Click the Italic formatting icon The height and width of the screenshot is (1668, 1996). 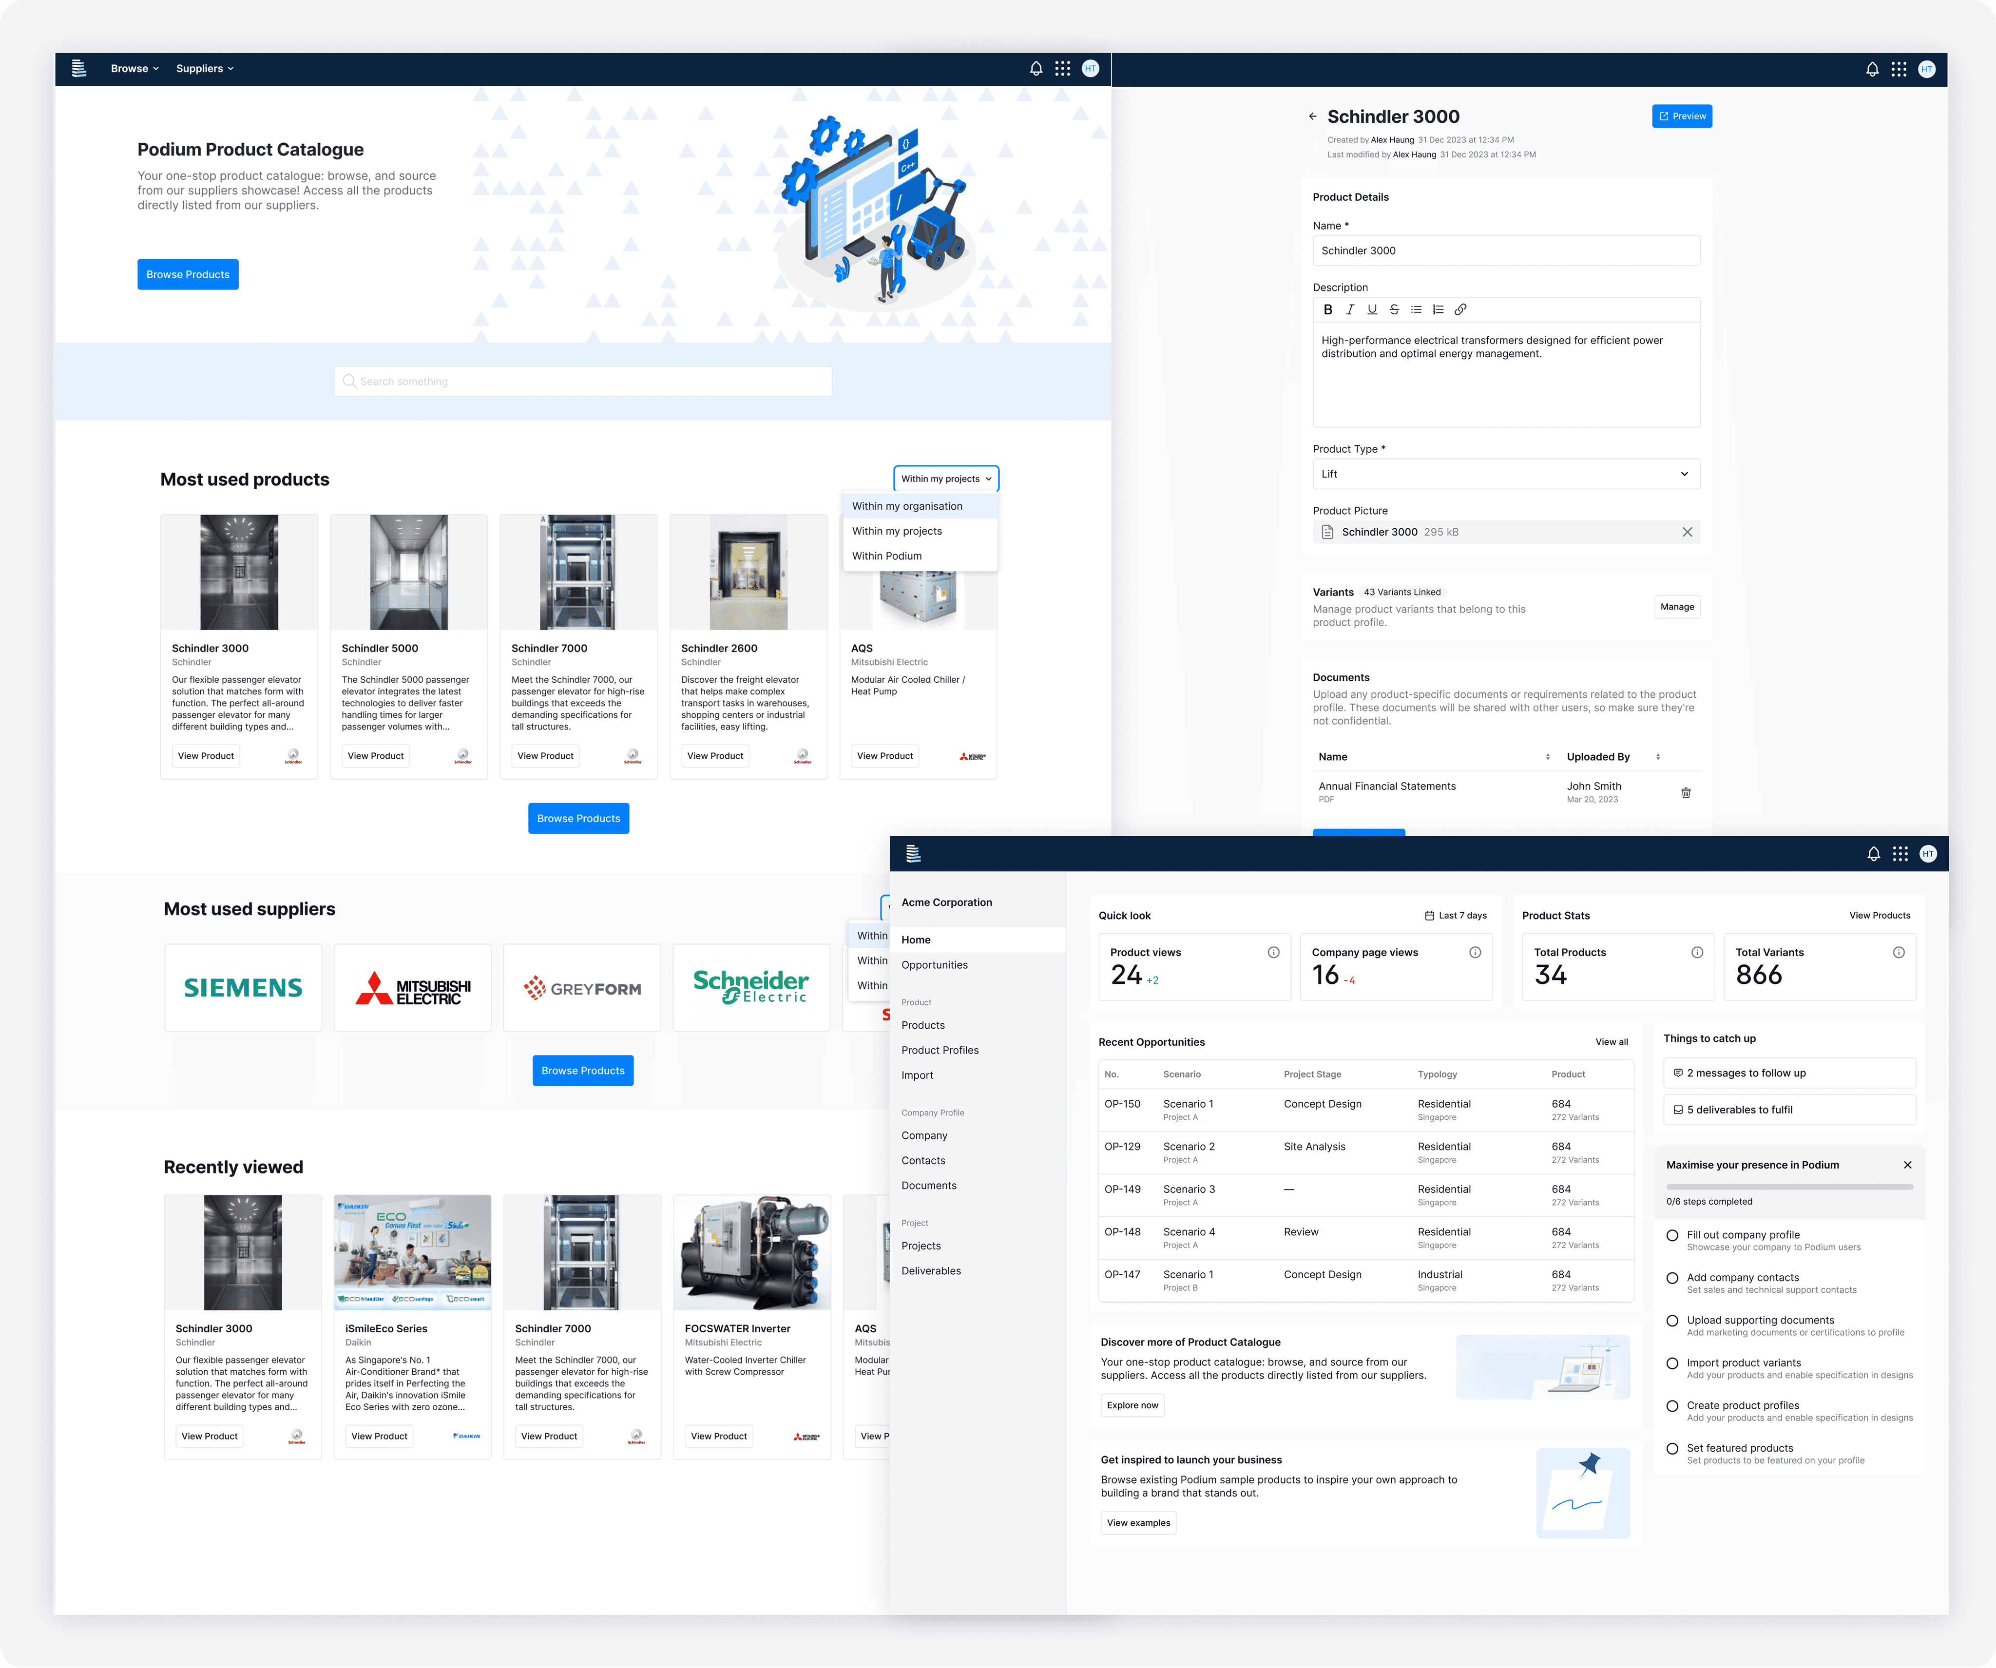(x=1350, y=310)
